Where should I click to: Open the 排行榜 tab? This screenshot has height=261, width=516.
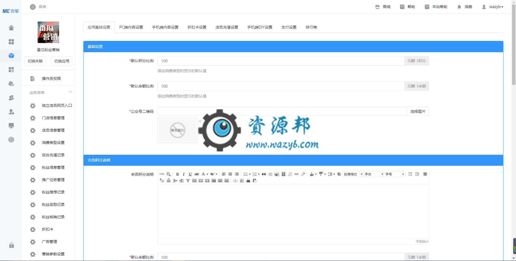pyautogui.click(x=311, y=27)
